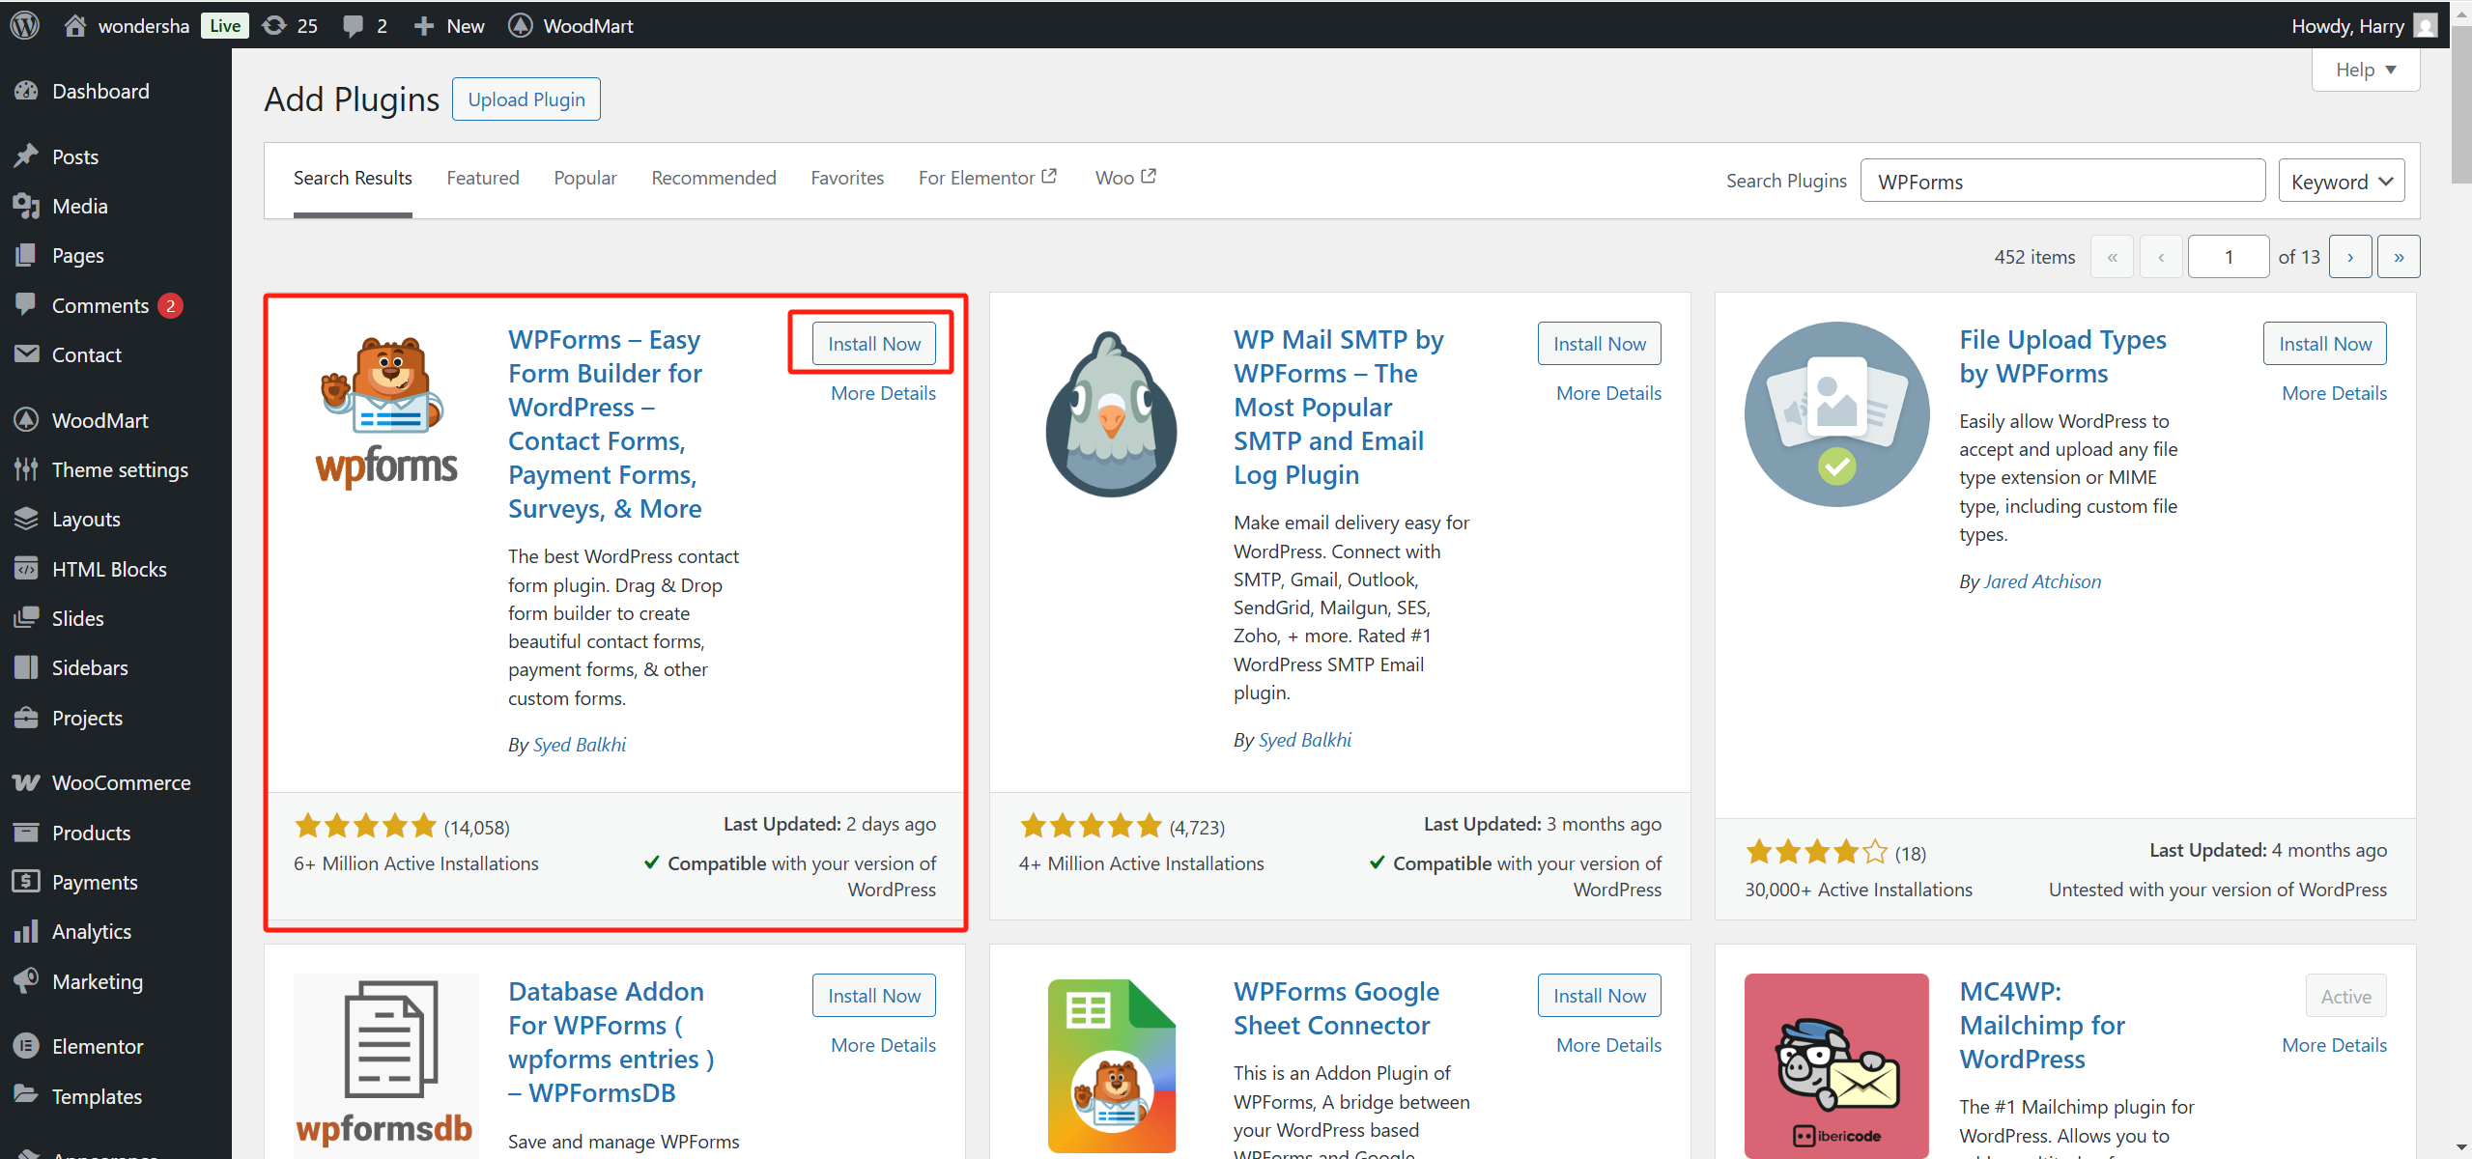The image size is (2472, 1159).
Task: Click the WordPress logo icon in admin bar
Action: point(25,25)
